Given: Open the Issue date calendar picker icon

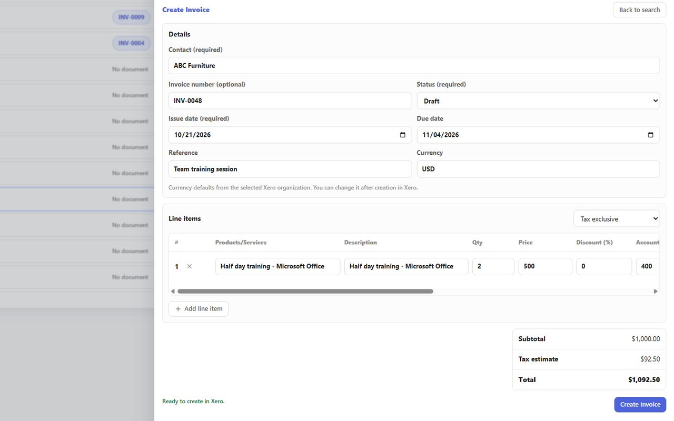Looking at the screenshot, I should [x=402, y=135].
